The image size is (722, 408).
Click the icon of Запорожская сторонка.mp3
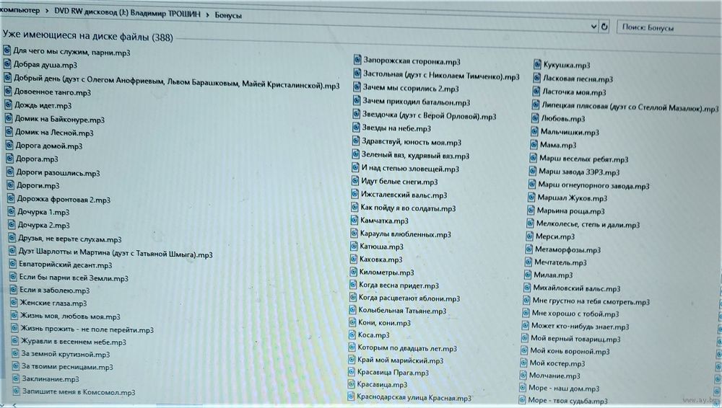(357, 60)
